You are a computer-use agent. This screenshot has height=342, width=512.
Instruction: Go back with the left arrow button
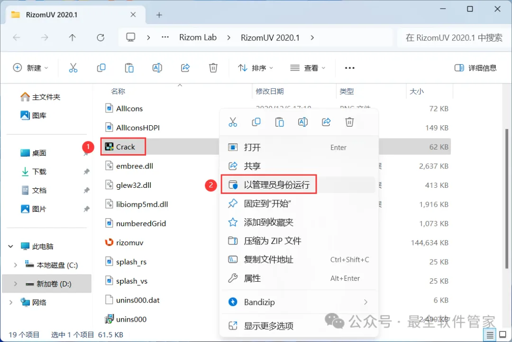pyautogui.click(x=17, y=37)
